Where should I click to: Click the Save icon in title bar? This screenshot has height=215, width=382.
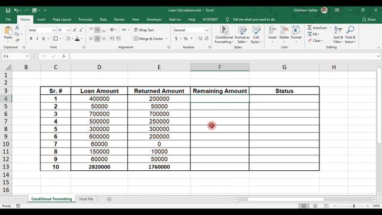(x=8, y=11)
